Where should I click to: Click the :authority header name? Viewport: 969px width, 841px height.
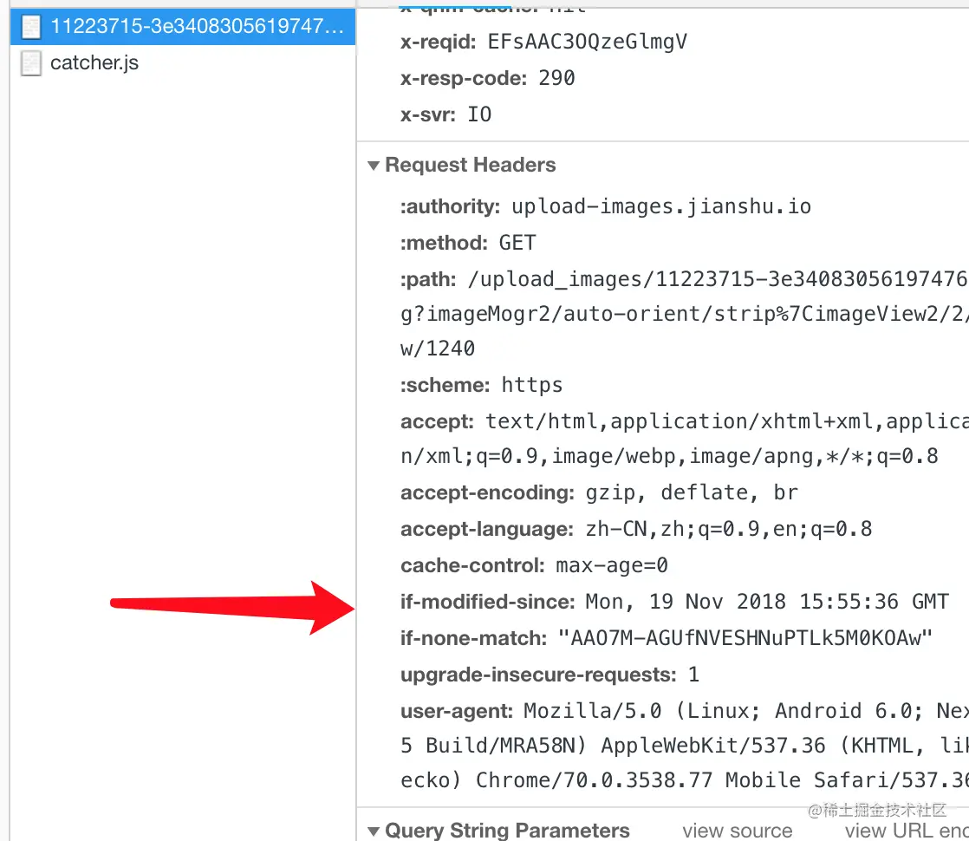(451, 206)
